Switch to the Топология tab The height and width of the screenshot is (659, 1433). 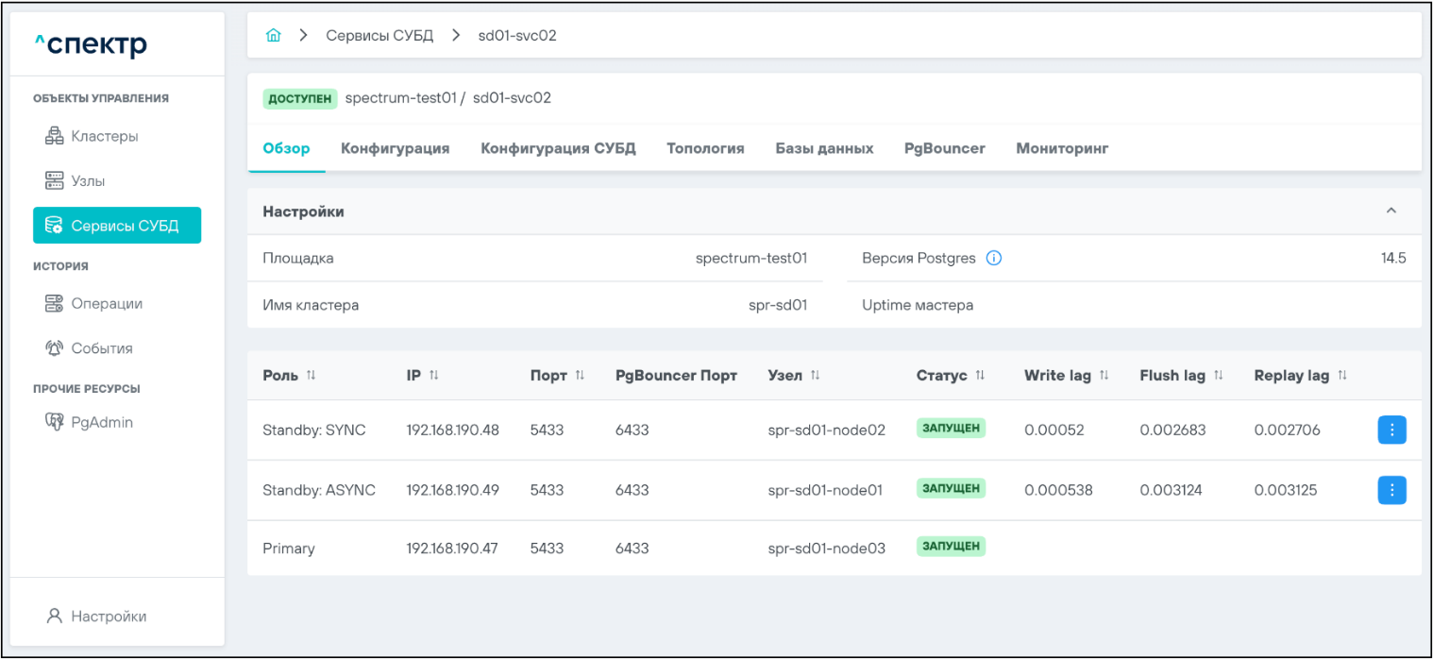[x=705, y=148]
